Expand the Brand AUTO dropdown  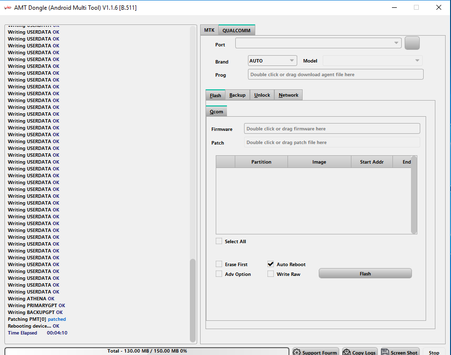coord(272,61)
